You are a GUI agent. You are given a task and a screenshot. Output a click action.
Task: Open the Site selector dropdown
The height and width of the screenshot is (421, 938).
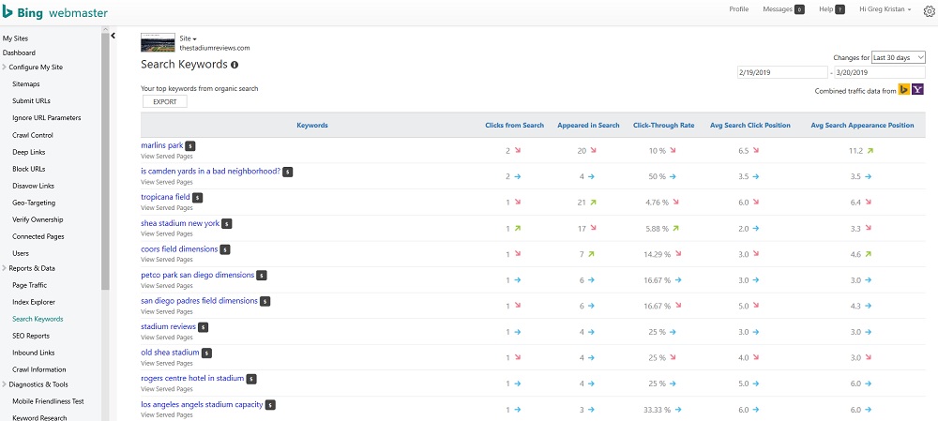[188, 38]
